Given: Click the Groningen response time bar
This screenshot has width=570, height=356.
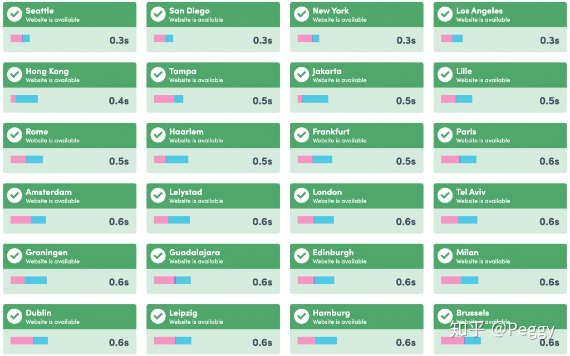Looking at the screenshot, I should 28,280.
